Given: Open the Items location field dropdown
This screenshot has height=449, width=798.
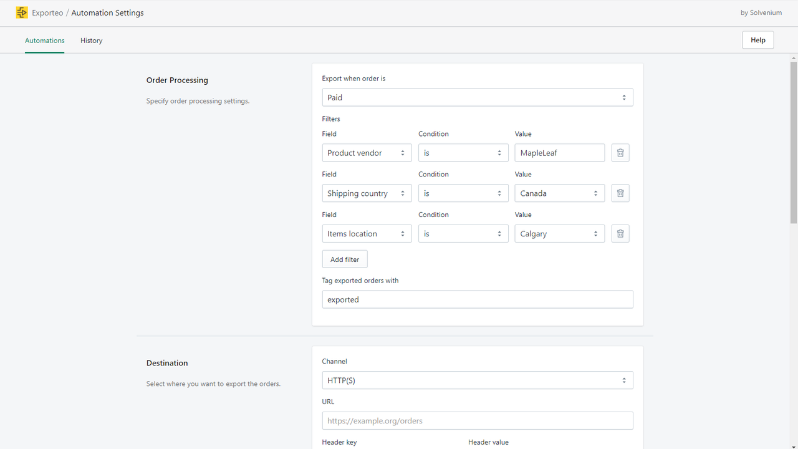Looking at the screenshot, I should [367, 234].
